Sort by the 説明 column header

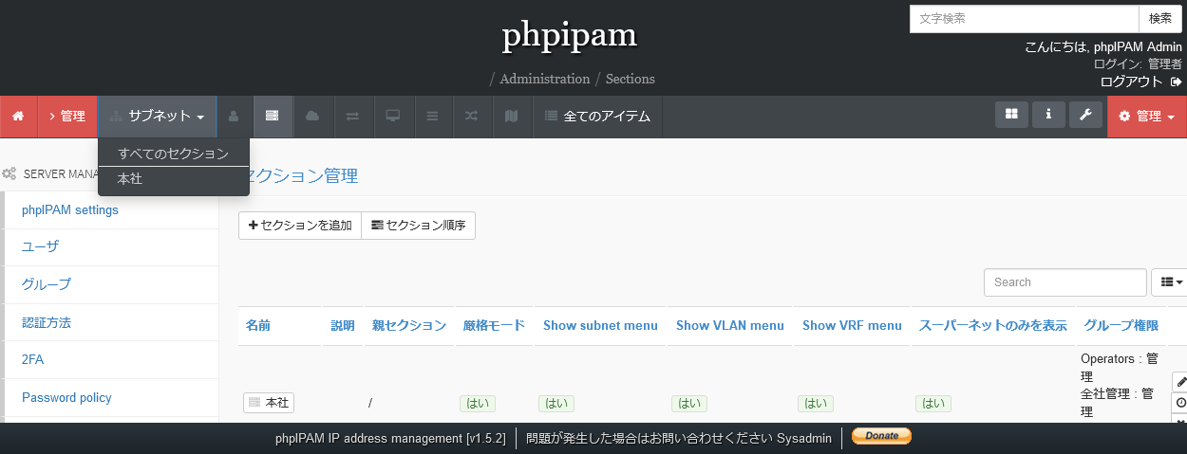(x=343, y=325)
